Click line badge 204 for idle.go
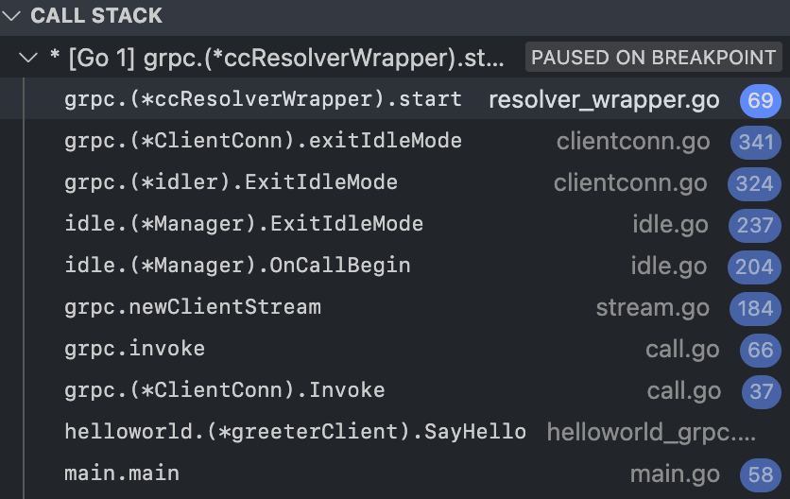Image resolution: width=790 pixels, height=499 pixels. tap(754, 267)
